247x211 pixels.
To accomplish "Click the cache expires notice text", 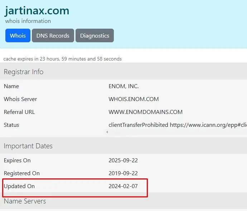I will pos(63,59).
